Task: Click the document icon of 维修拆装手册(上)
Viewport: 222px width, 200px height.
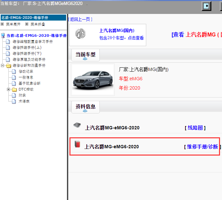Action: (8, 48)
